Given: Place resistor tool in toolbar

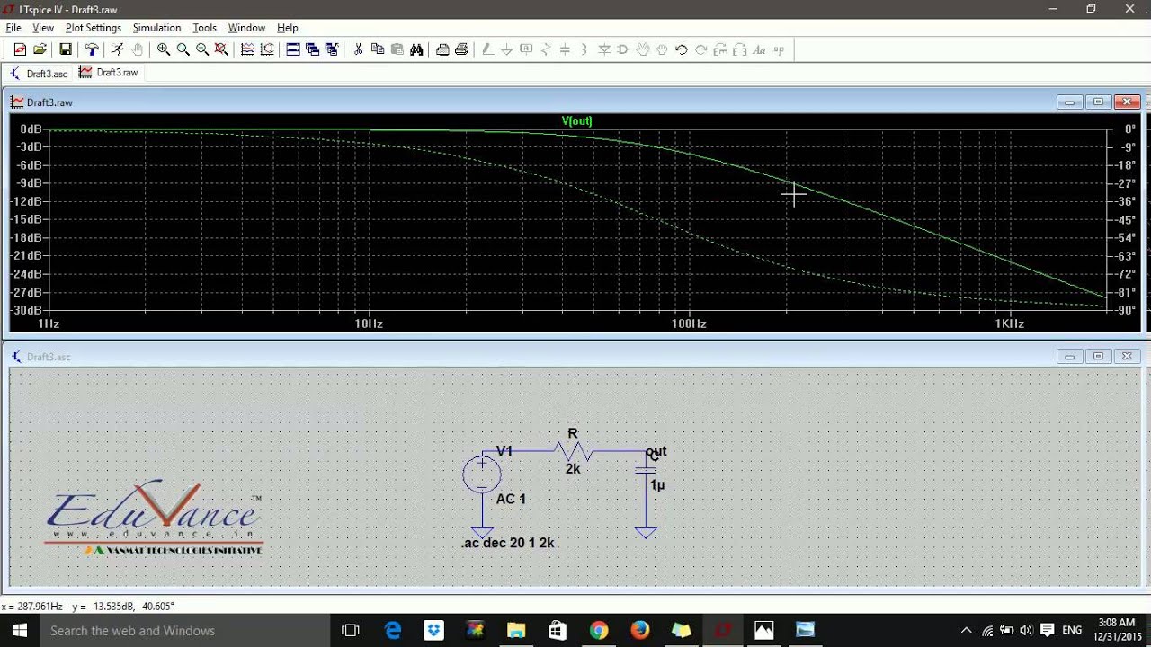Looking at the screenshot, I should tap(546, 49).
